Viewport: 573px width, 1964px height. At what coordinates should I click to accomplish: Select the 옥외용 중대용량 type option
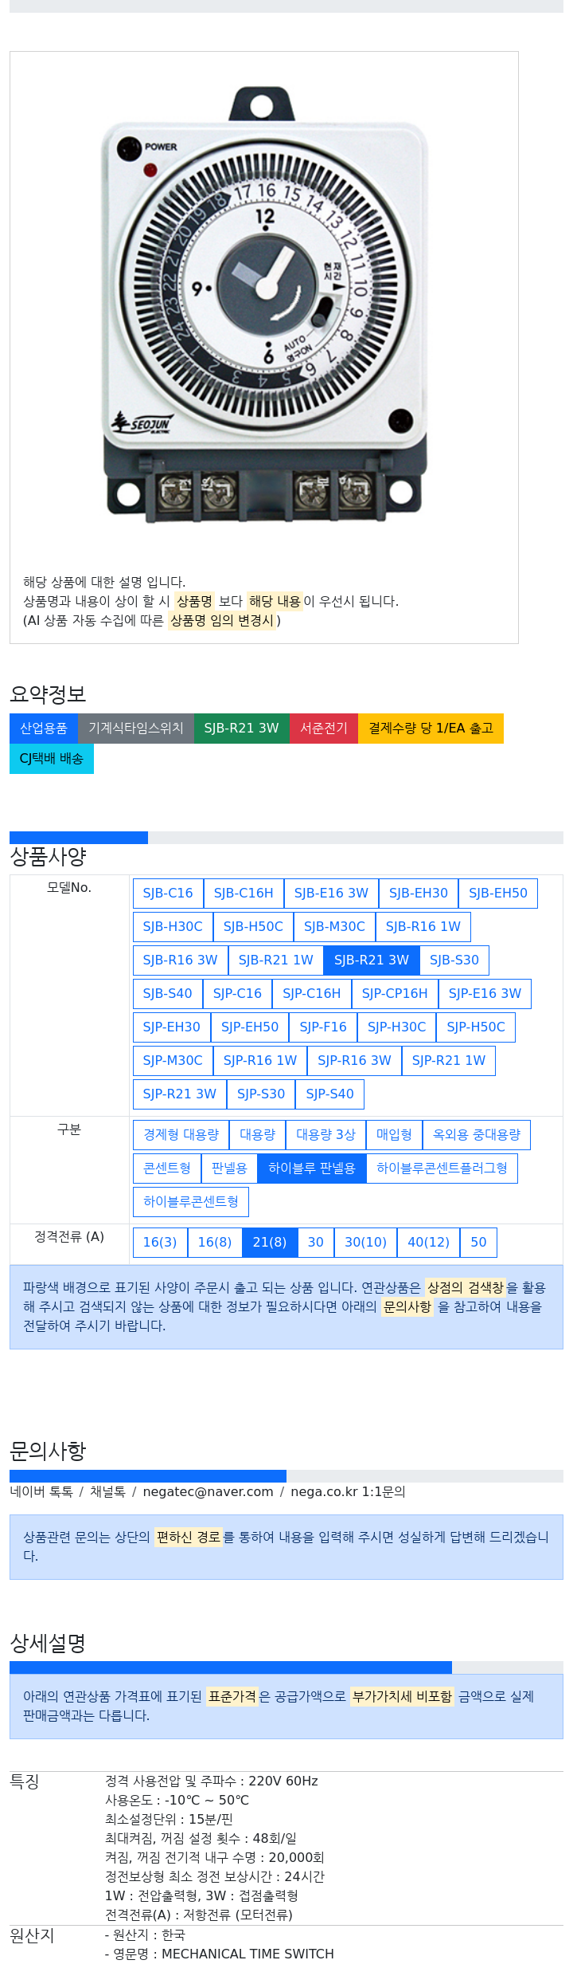click(477, 1134)
